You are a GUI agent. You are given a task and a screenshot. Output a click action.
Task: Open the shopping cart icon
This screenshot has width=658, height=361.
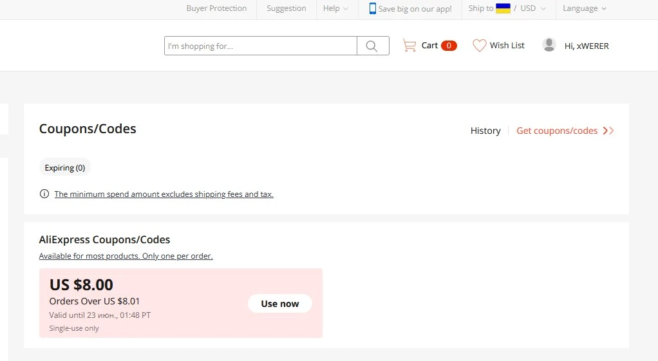[x=409, y=45]
